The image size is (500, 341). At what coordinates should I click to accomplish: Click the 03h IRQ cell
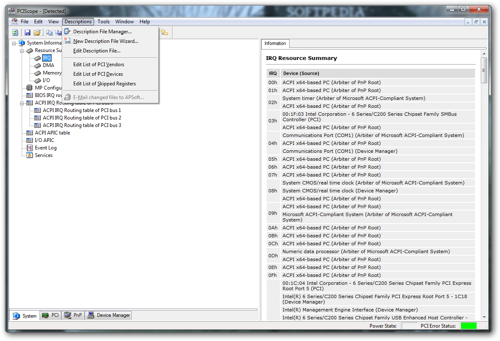tap(273, 121)
